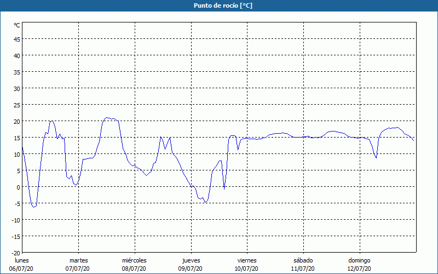The height and width of the screenshot is (274, 438).
Task: Click the 25 y-axis tick label
Action: [x=16, y=105]
